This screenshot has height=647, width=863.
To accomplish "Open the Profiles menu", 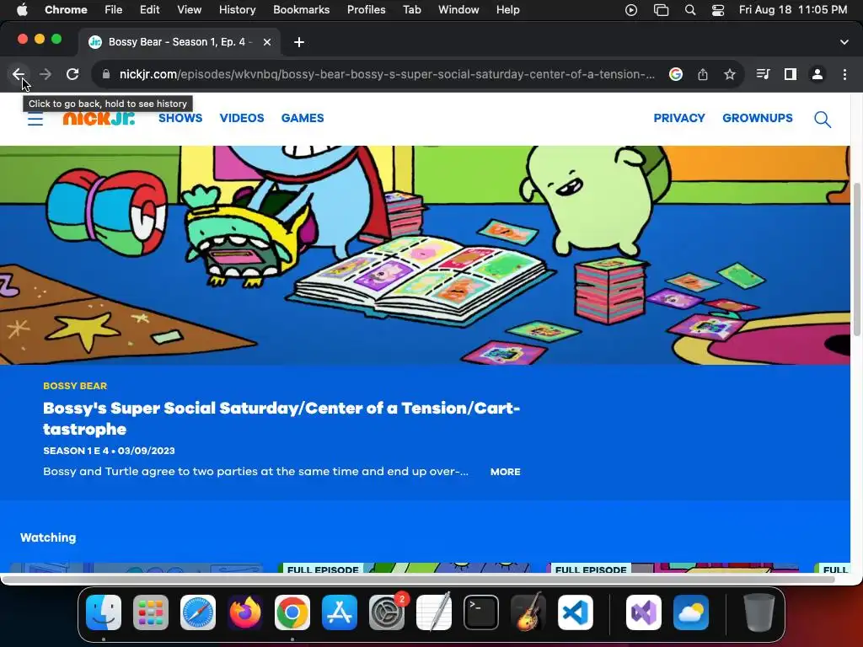I will point(366,10).
